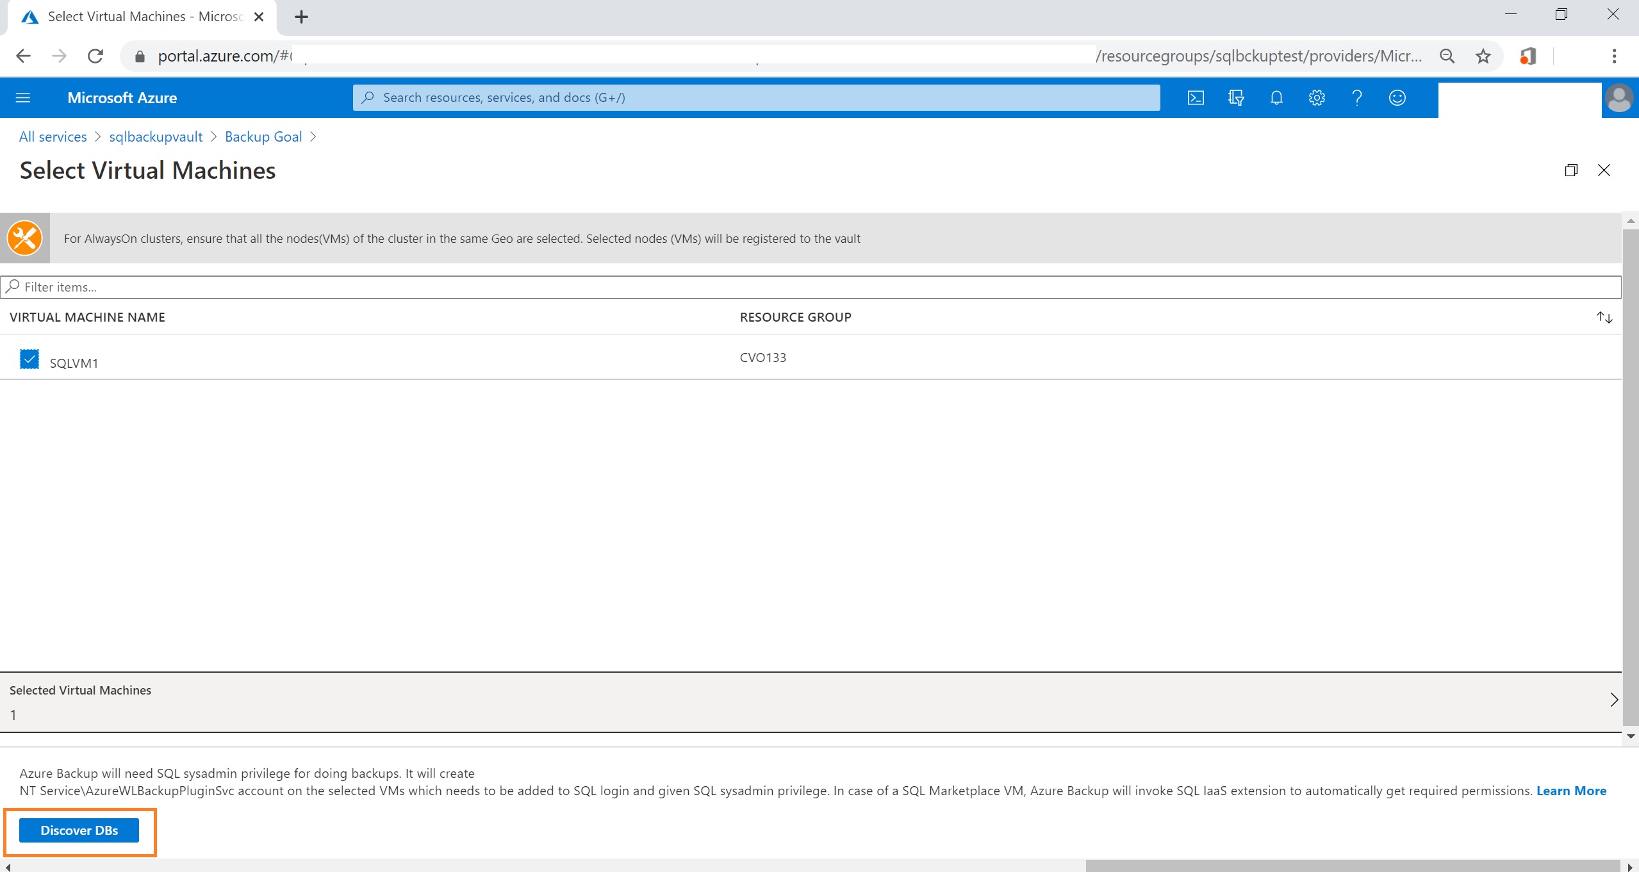Open Azure Cloud Shell icon
The image size is (1639, 872).
click(x=1196, y=97)
